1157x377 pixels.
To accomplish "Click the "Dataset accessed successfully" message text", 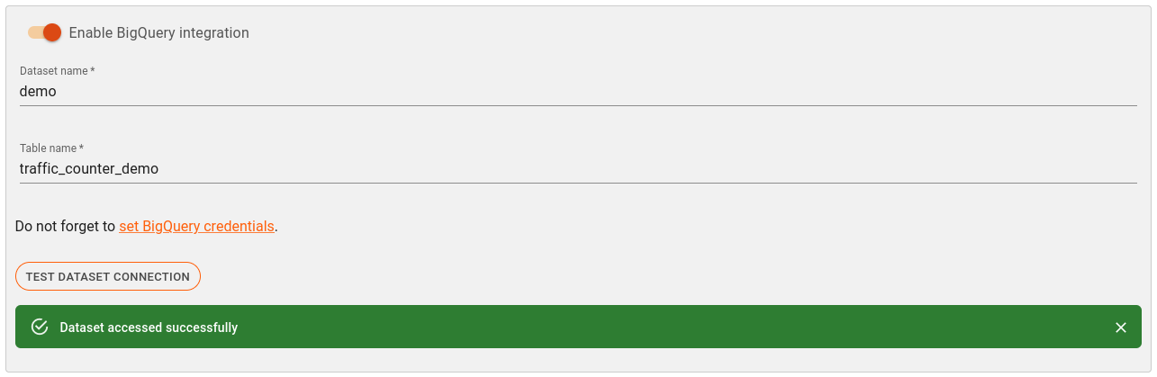I will point(149,328).
